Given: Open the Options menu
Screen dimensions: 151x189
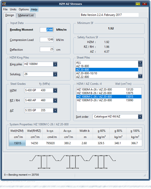Looking at the screenshot, I should (24, 9).
